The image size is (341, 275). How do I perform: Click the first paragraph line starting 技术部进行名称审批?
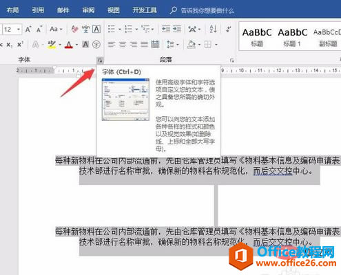[x=196, y=171]
